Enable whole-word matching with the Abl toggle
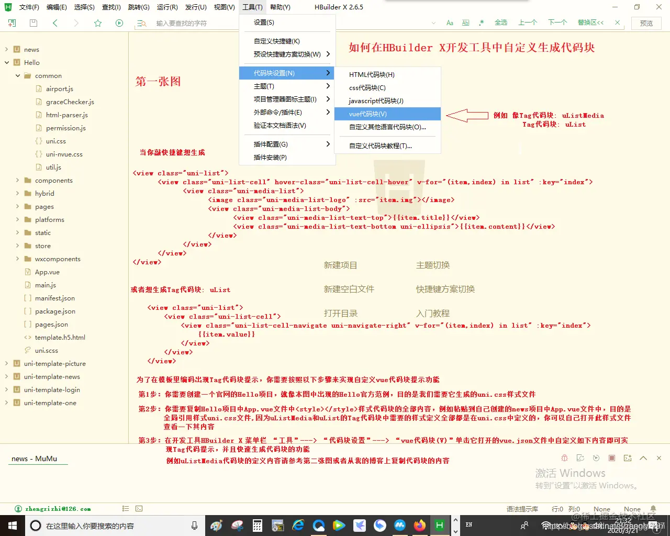Screen dimensions: 670x536 465,23
